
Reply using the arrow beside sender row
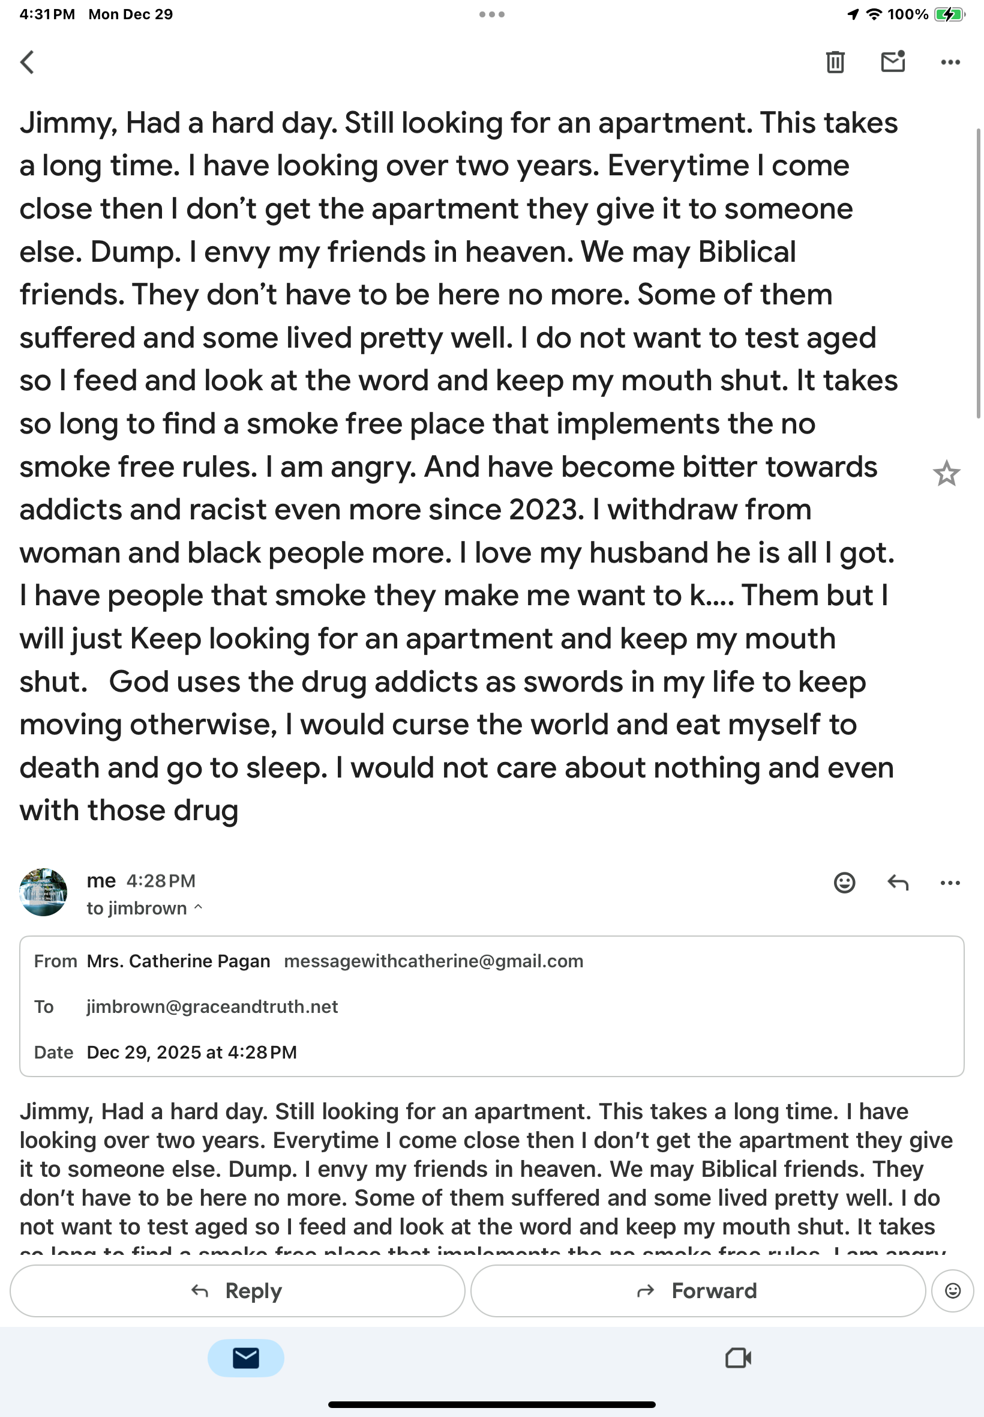pyautogui.click(x=898, y=883)
